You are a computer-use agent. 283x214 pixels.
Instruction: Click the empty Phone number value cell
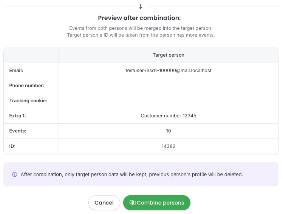coord(168,86)
